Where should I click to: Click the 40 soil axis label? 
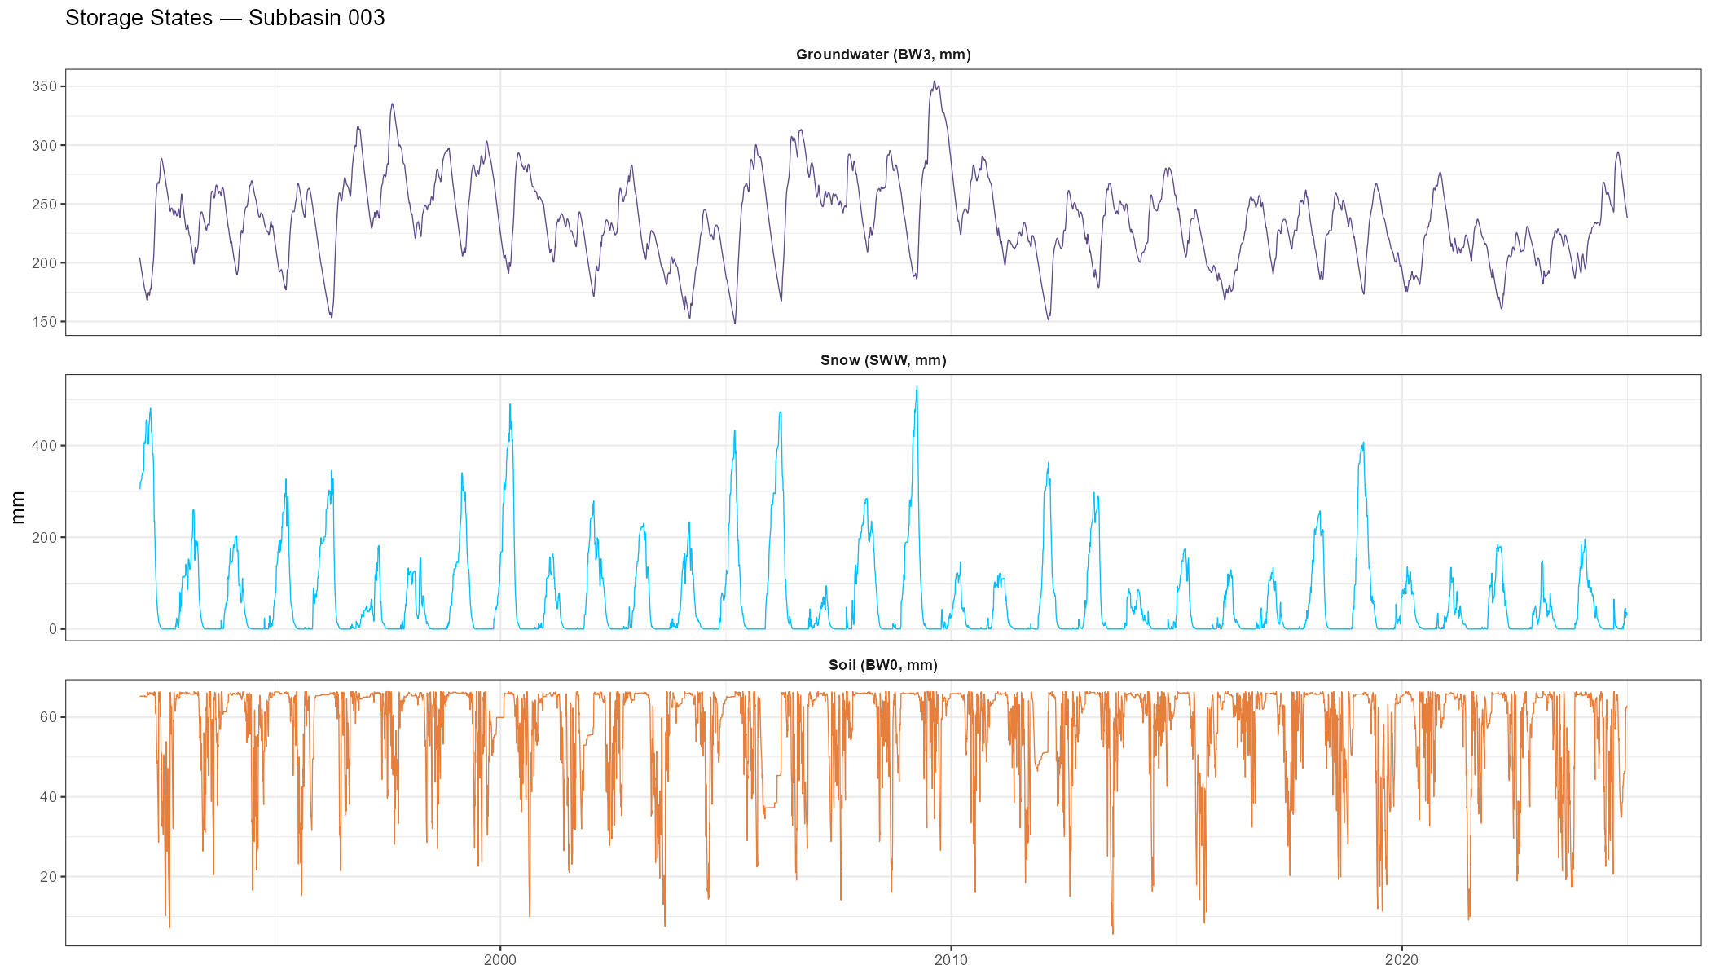pyautogui.click(x=49, y=797)
